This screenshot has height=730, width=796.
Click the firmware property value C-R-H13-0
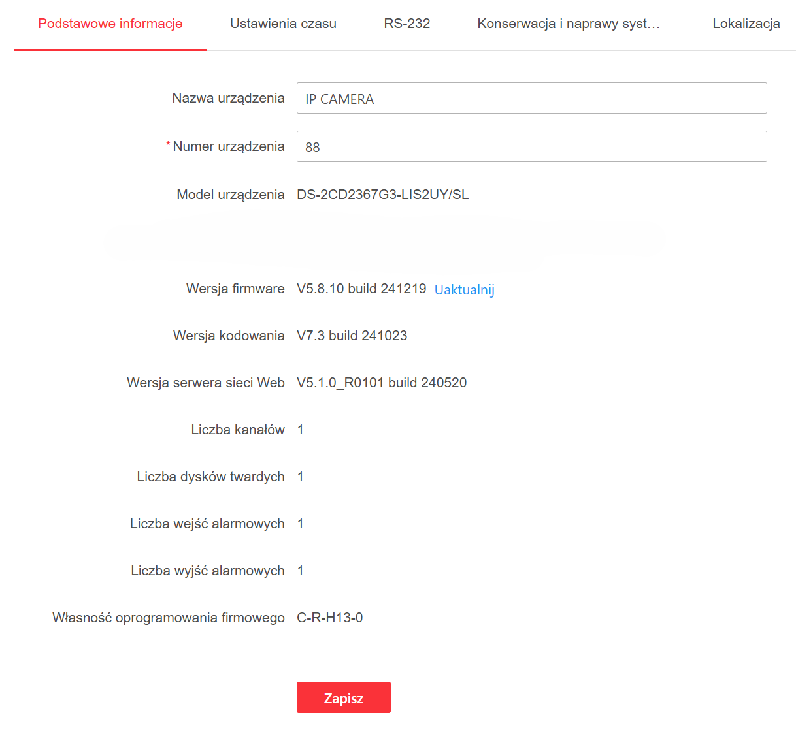click(x=329, y=618)
